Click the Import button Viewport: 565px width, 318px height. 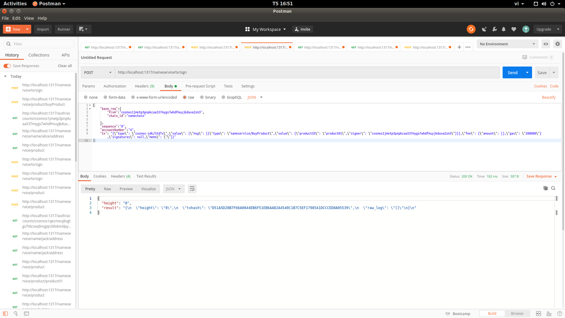coord(43,29)
